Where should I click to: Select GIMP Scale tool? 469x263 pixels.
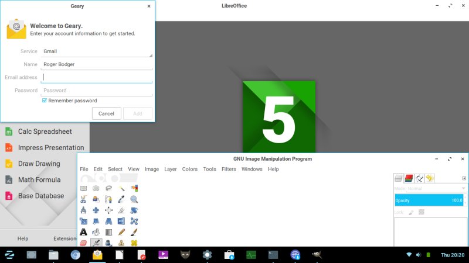tap(83, 222)
